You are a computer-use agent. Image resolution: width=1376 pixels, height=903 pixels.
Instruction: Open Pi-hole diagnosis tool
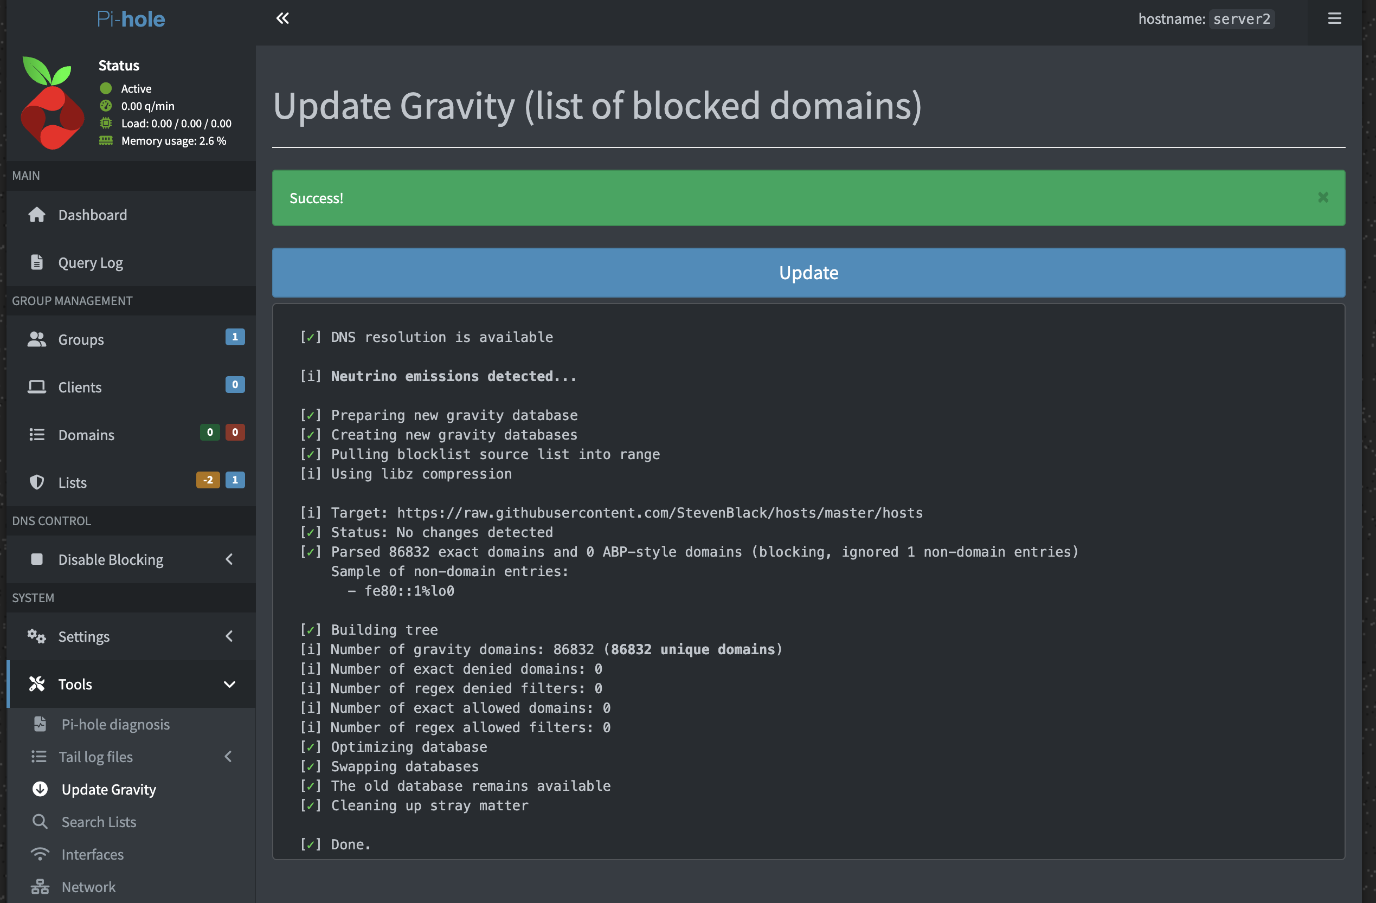click(115, 724)
